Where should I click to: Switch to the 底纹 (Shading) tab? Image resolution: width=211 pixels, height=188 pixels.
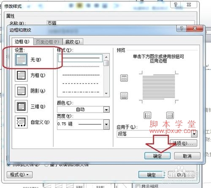73,42
